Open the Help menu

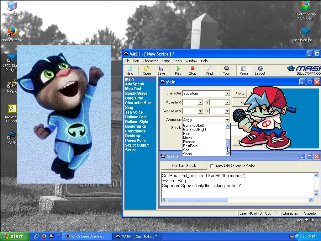[204, 61]
